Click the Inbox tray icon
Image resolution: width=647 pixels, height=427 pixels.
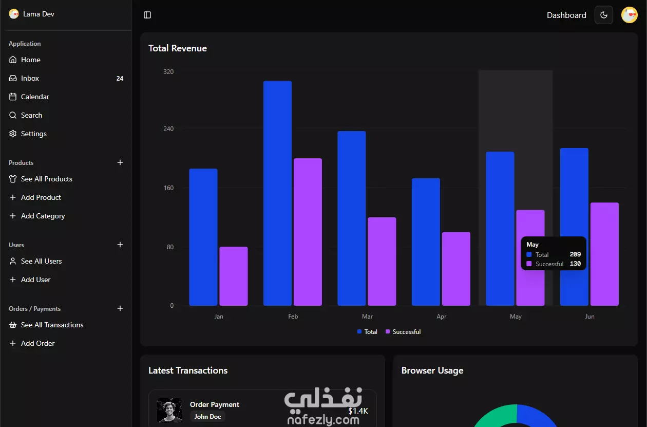pyautogui.click(x=13, y=78)
